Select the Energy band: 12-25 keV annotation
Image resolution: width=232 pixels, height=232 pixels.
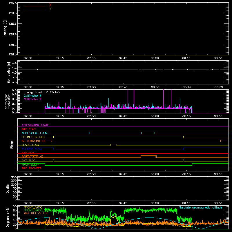42,92
